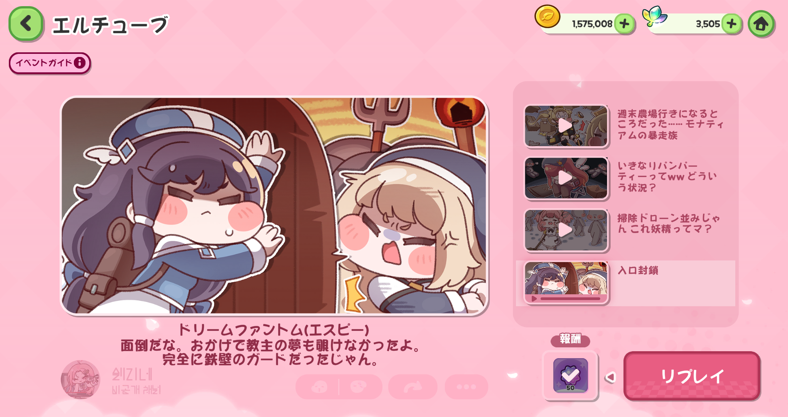This screenshot has width=788, height=417.
Task: Add coins with the plus icon
Action: (x=624, y=24)
